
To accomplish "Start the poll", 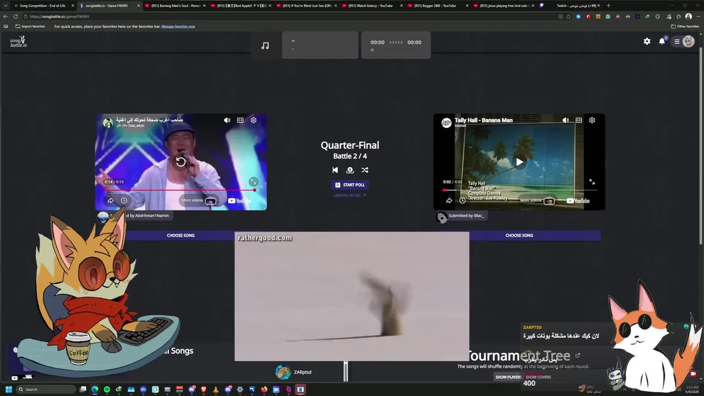I will 350,185.
